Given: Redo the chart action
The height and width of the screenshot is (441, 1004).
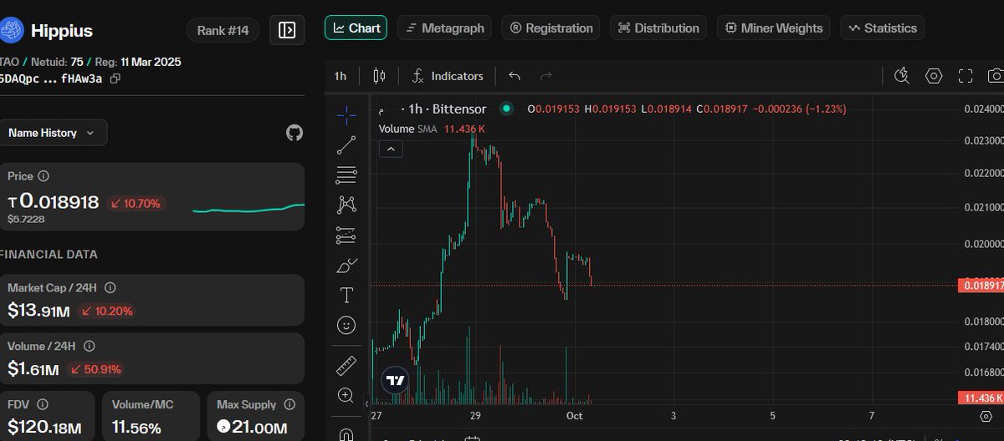Looking at the screenshot, I should click(x=546, y=76).
